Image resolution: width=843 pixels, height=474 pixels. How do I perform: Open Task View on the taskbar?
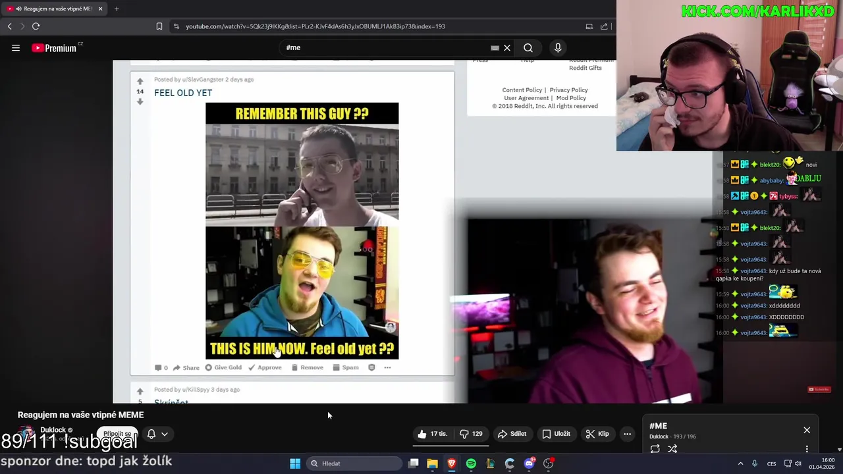[413, 463]
